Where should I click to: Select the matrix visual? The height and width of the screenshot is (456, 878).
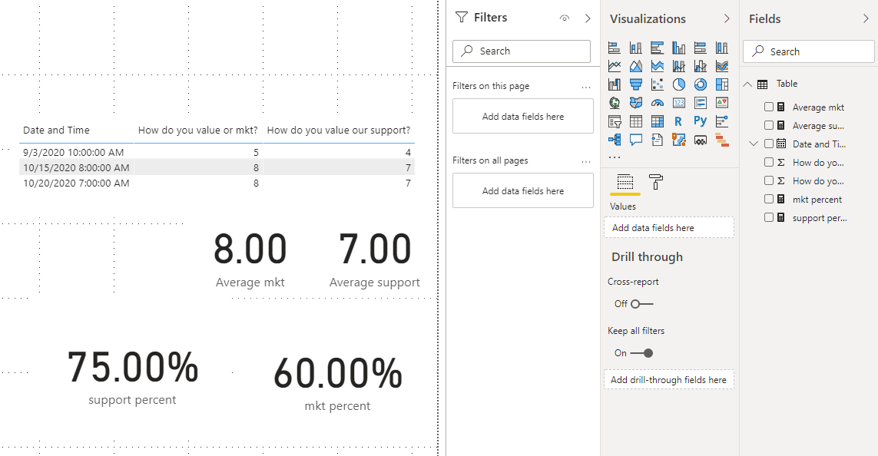point(658,121)
